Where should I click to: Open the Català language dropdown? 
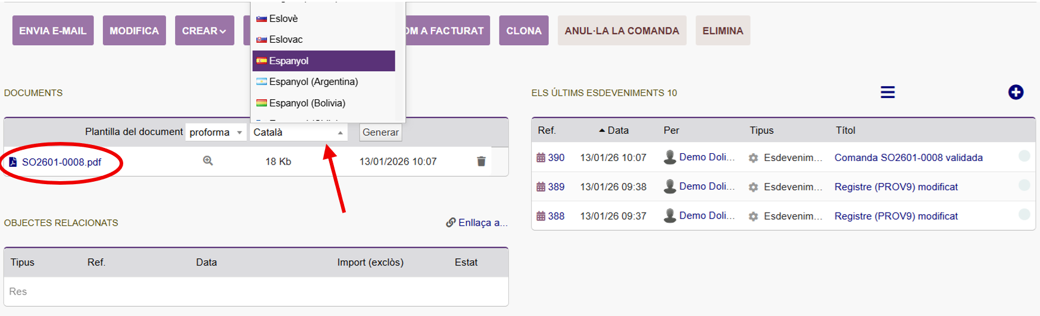298,132
